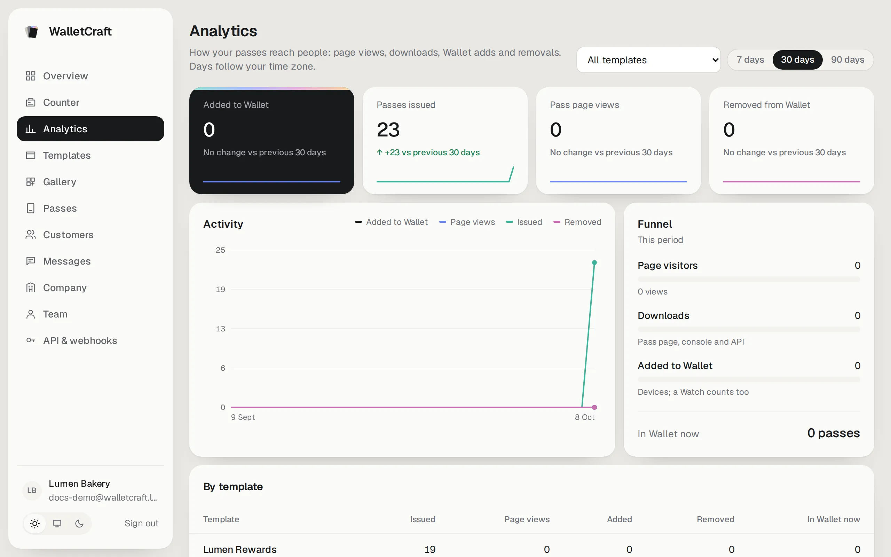Click the Team person icon
This screenshot has height=557, width=891.
(31, 314)
